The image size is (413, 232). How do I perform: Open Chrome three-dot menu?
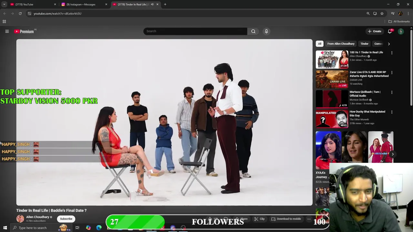coord(408,14)
